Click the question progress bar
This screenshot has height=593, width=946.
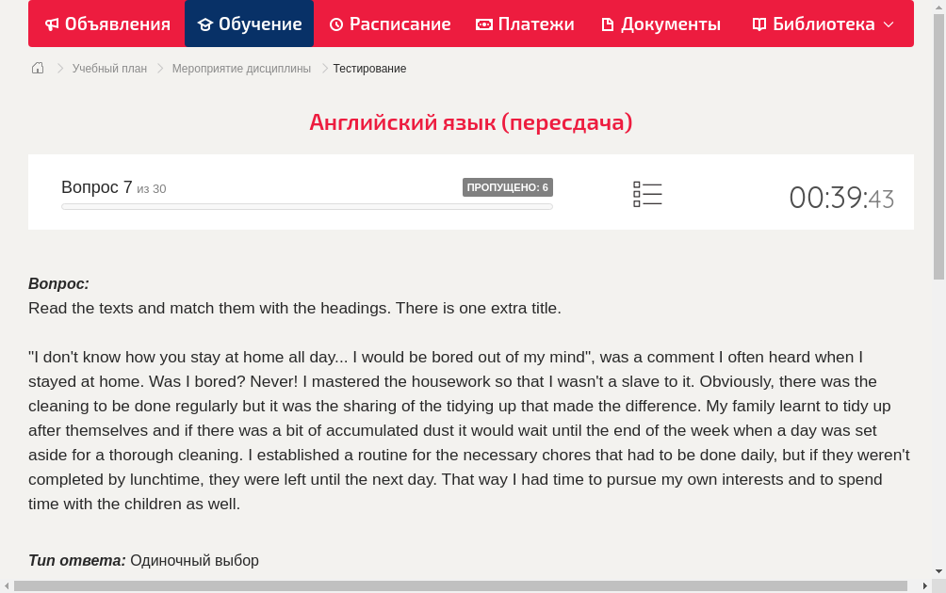click(307, 207)
